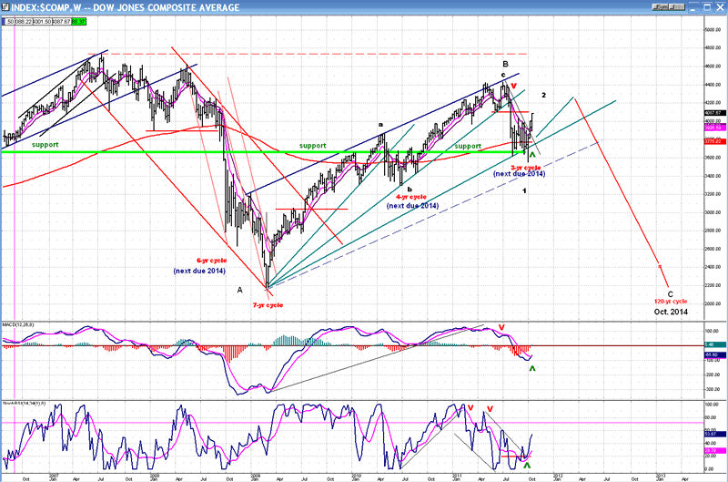This screenshot has width=728, height=482.
Task: Click wave label '2' near right of price chart
Action: point(543,95)
